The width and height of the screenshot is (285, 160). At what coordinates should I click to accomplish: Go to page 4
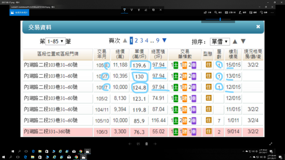pos(146,40)
